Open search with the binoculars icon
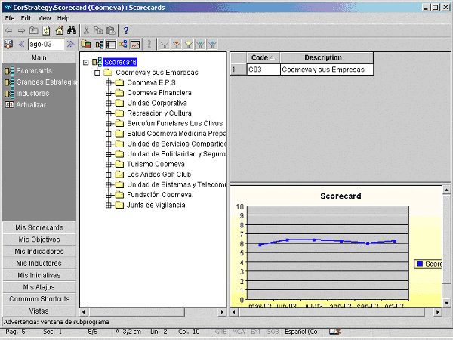453x340 pixels. [x=71, y=31]
